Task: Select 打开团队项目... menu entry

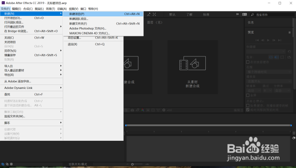Action: coord(31,22)
